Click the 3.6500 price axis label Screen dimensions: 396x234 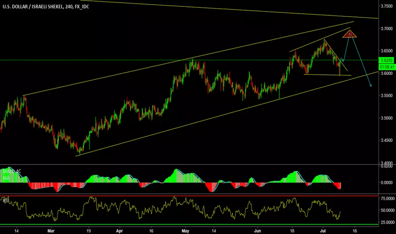387,51
